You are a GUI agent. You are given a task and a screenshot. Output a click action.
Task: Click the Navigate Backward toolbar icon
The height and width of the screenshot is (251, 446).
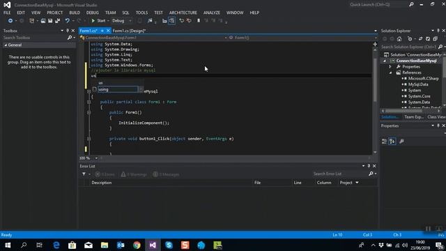tap(10, 21)
